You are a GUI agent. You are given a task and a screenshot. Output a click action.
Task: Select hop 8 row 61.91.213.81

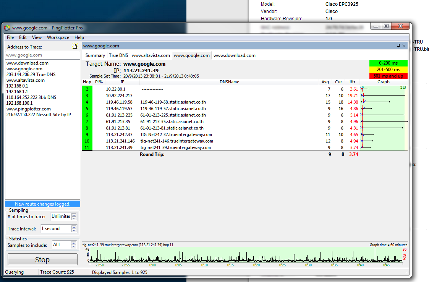coord(244,128)
